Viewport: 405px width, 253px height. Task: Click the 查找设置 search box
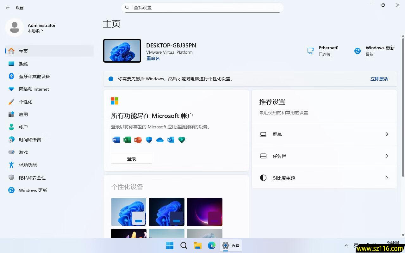(202, 7)
